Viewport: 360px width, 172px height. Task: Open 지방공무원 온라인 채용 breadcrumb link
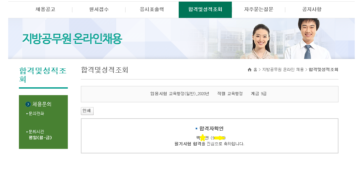(x=283, y=70)
